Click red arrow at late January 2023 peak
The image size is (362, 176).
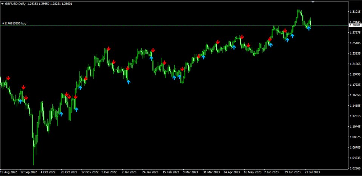pyautogui.click(x=153, y=50)
